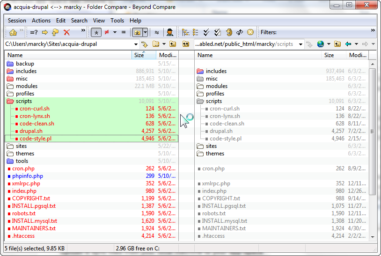This screenshot has height=256, width=381.
Task: Click the Compare contents (=?) icon
Action: click(x=34, y=32)
